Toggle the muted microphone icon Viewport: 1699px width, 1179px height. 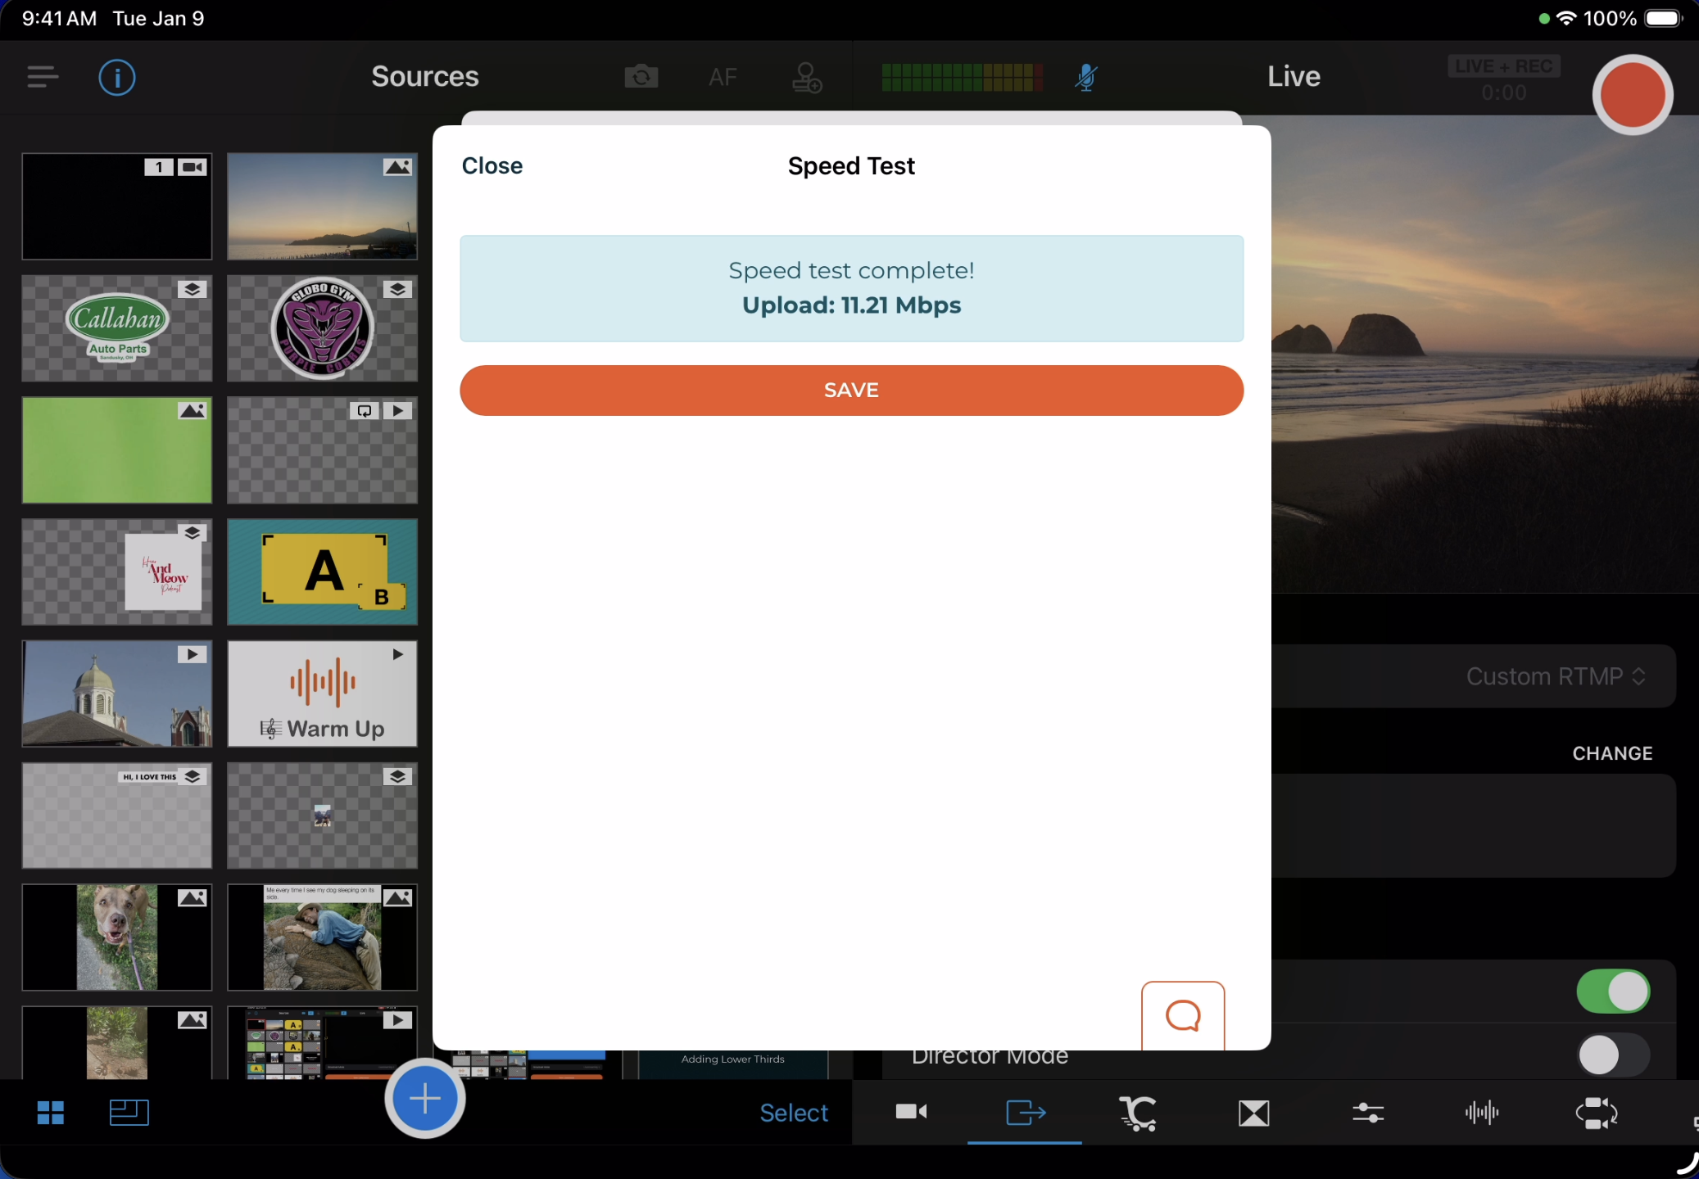[1086, 77]
